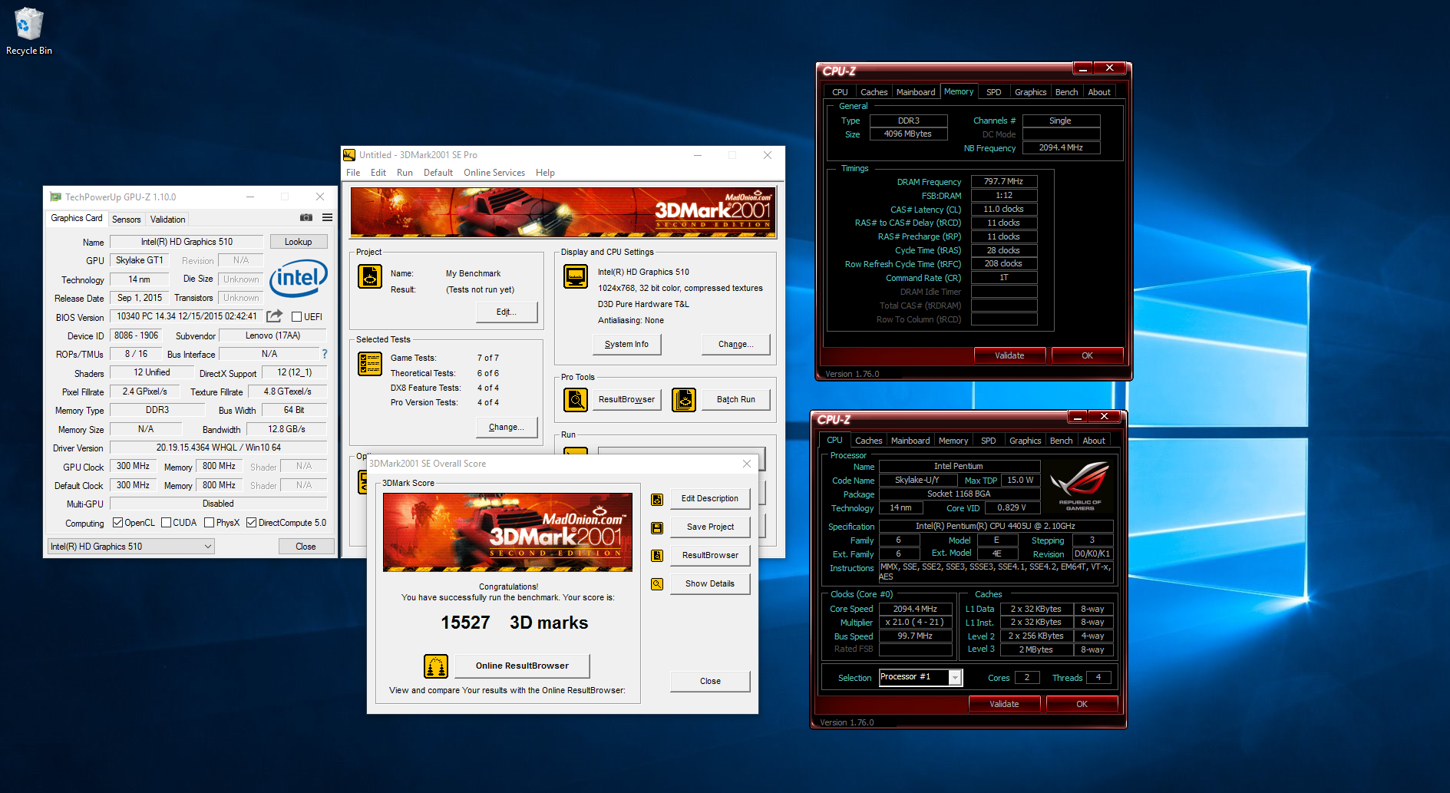1450x793 pixels.
Task: Click the Intel logo in GPU-Z
Action: point(299,279)
